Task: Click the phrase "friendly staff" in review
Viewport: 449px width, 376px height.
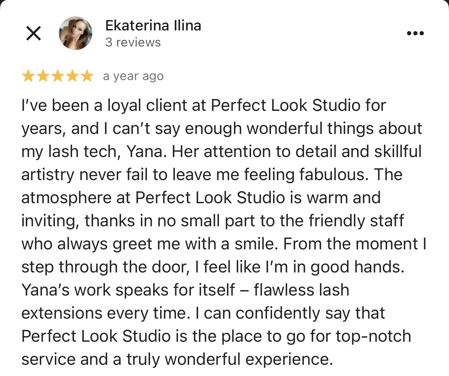Action: (x=356, y=221)
